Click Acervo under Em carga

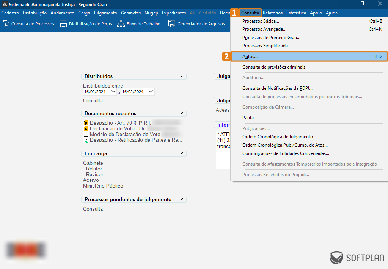point(91,180)
